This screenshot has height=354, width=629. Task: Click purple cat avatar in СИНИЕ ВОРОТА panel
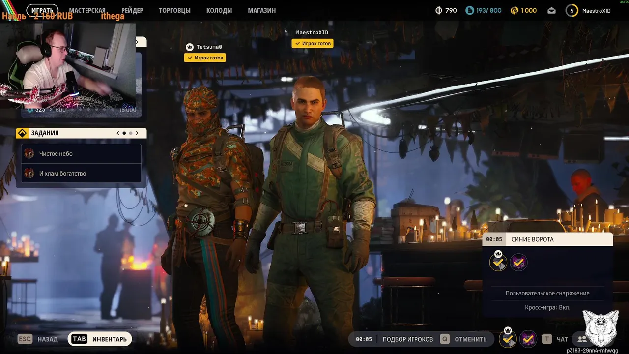pos(518,263)
